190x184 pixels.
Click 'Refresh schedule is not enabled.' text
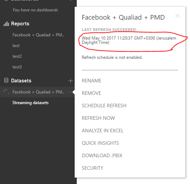[112, 57]
